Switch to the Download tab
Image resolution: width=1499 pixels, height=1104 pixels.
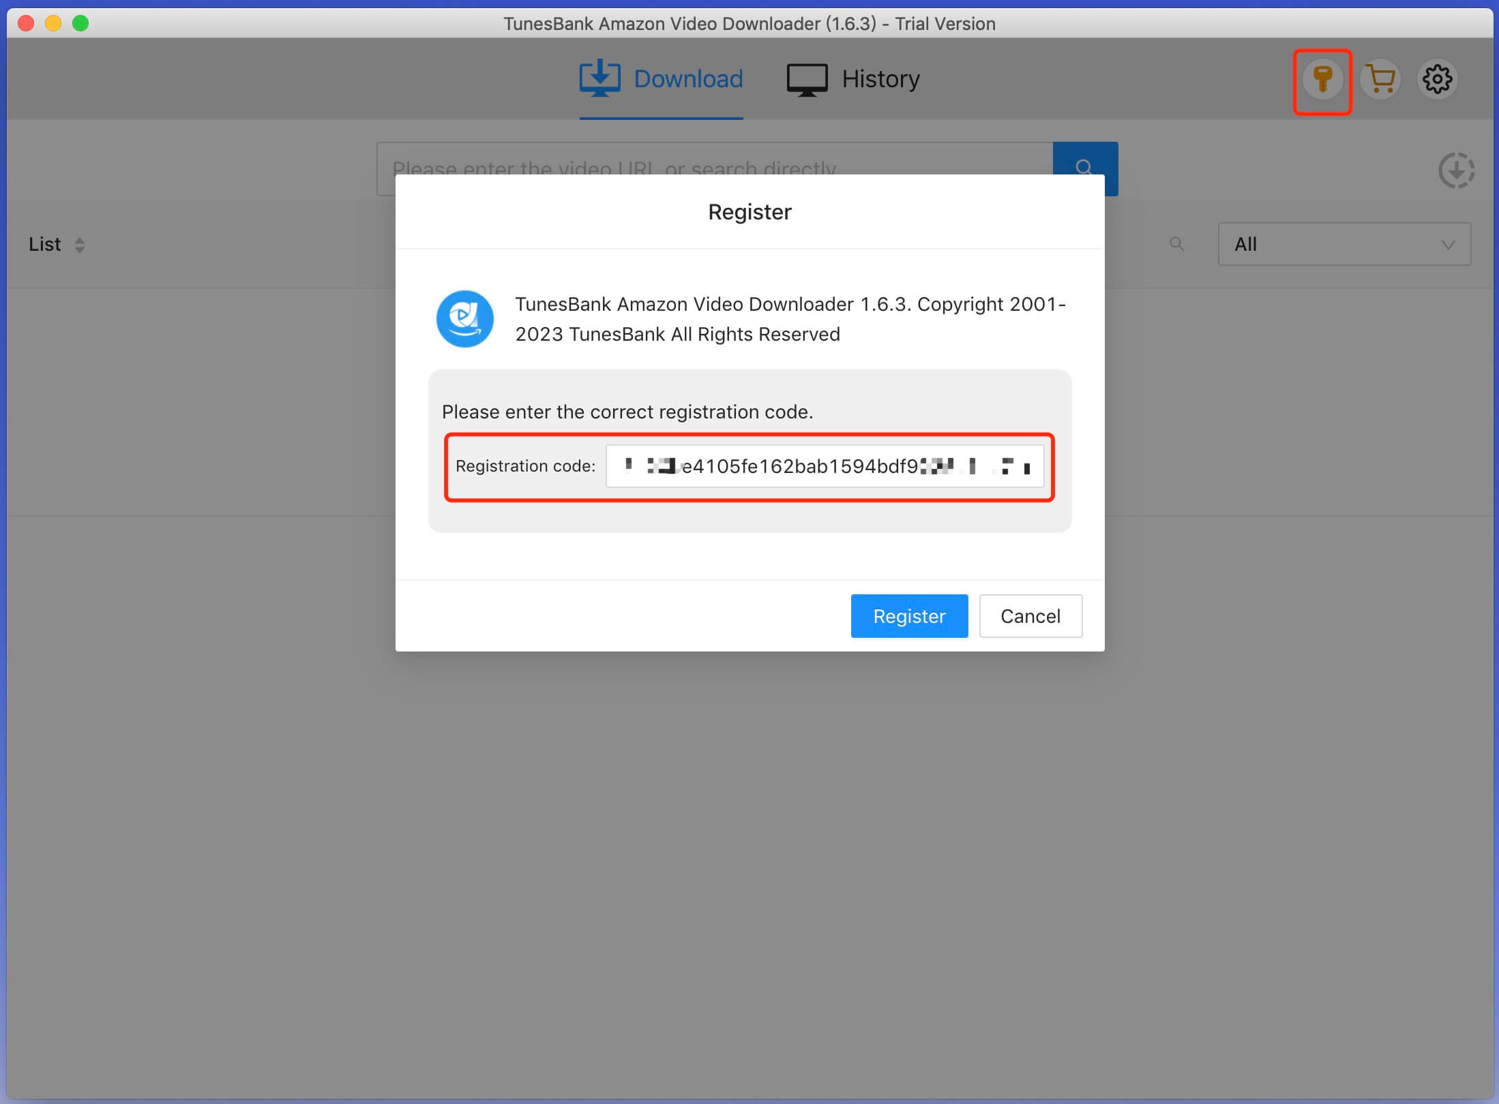(661, 79)
